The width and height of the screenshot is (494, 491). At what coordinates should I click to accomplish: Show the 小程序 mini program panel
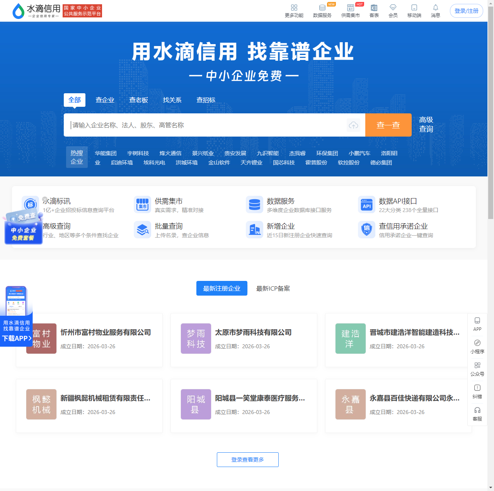(477, 346)
